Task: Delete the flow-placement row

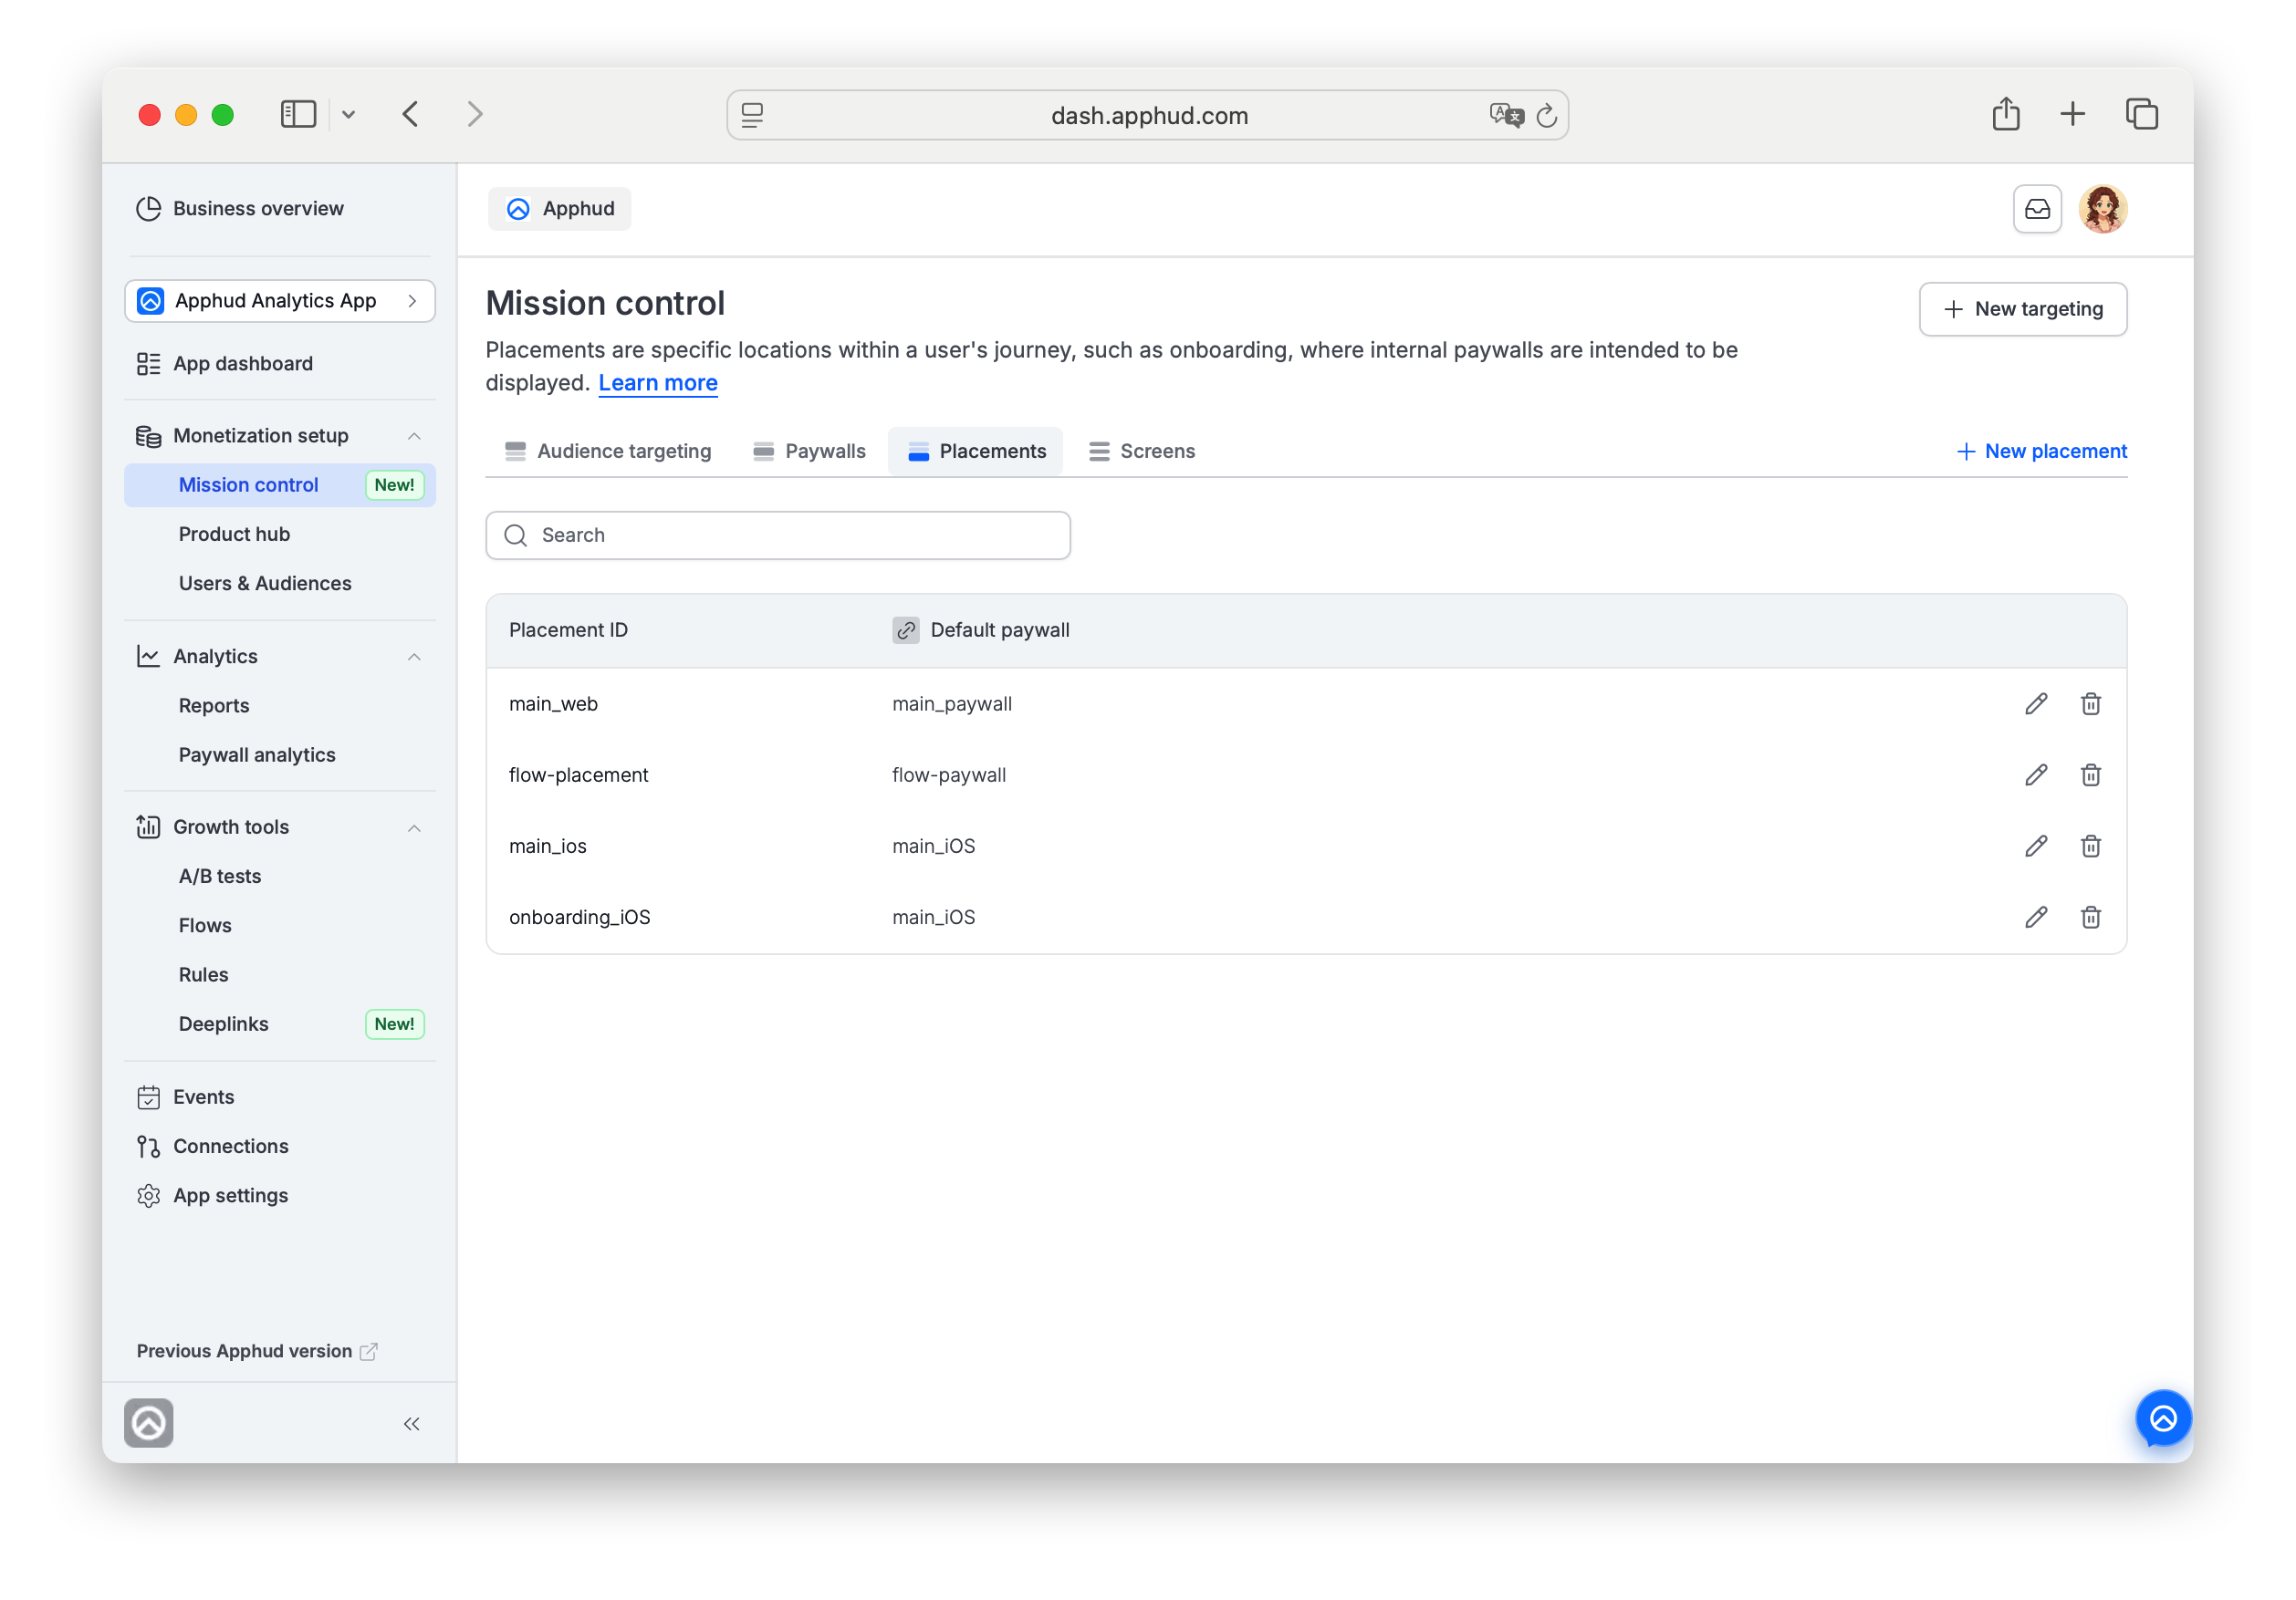Action: coord(2090,774)
